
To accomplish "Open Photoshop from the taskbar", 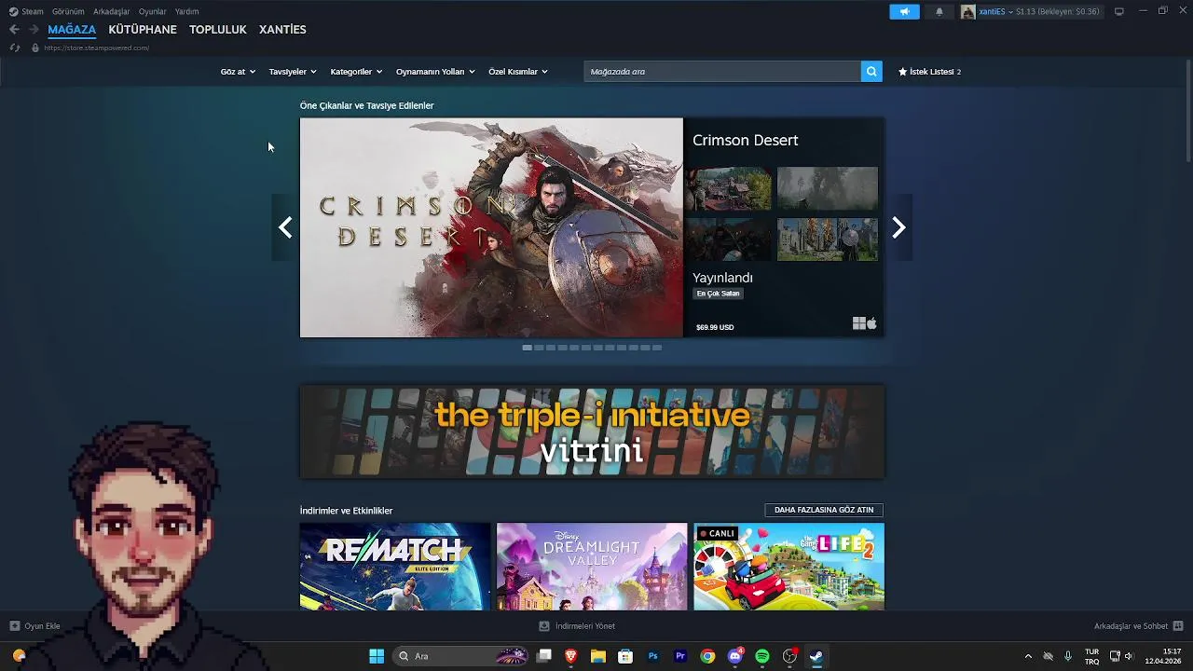I will click(652, 656).
